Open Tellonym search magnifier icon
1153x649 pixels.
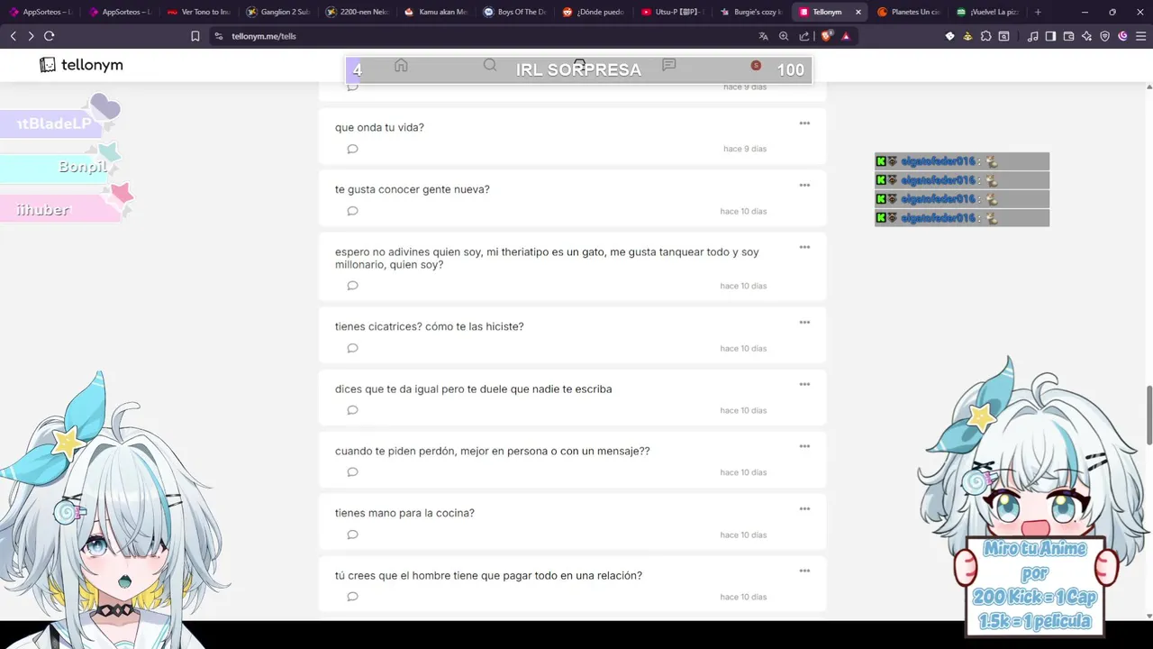click(x=490, y=65)
